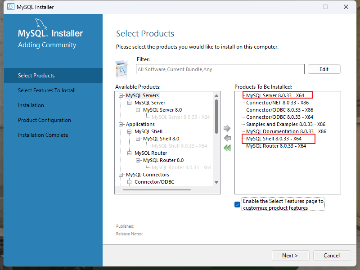Image resolution: width=360 pixels, height=270 pixels.
Task: Minimize the MySQL Installer window
Action: 305,7
